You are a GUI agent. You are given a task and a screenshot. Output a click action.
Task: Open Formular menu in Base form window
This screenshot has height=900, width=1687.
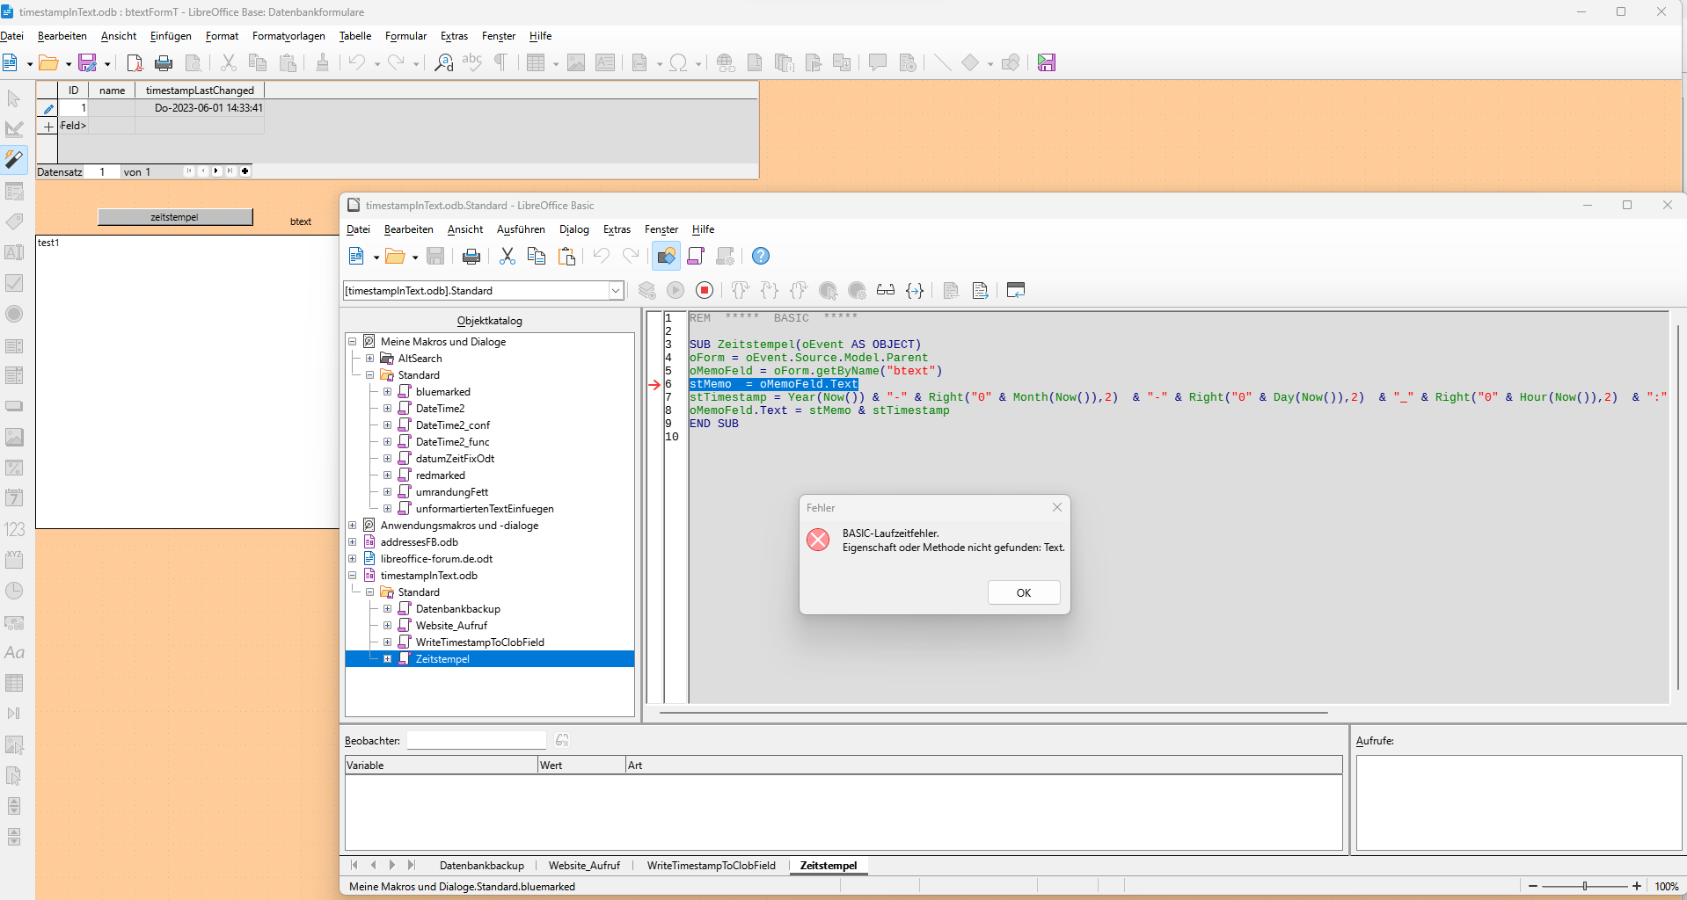[x=405, y=36]
